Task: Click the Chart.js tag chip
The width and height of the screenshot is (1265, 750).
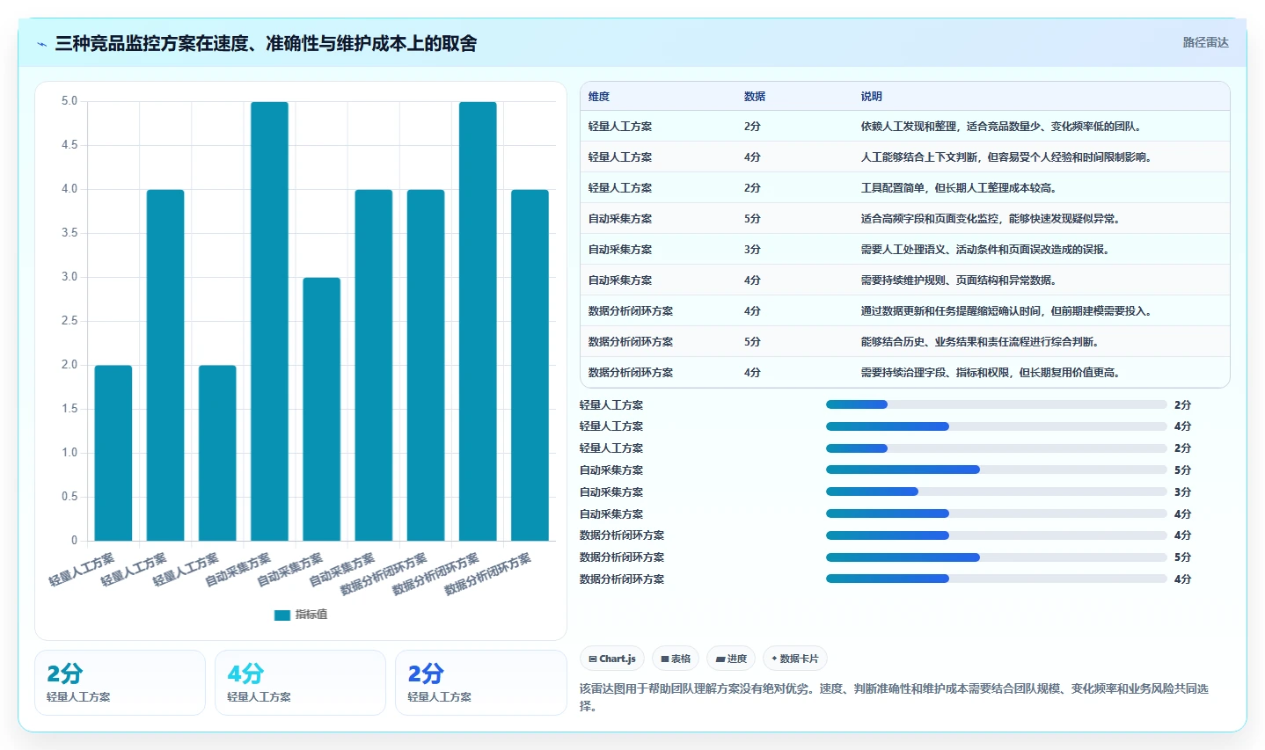Action: point(612,659)
